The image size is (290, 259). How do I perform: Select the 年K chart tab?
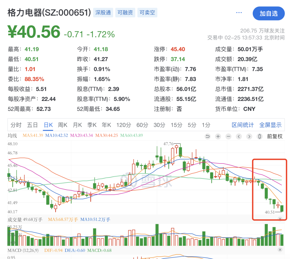point(106,125)
